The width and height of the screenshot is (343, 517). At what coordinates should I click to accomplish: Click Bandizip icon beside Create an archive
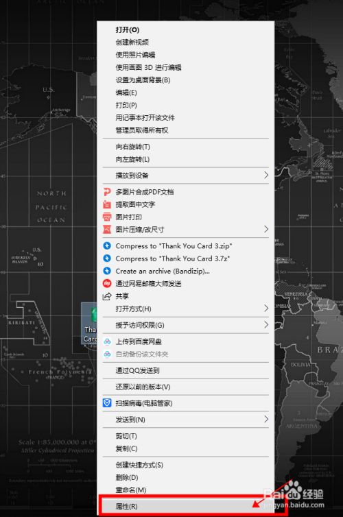coord(107,271)
